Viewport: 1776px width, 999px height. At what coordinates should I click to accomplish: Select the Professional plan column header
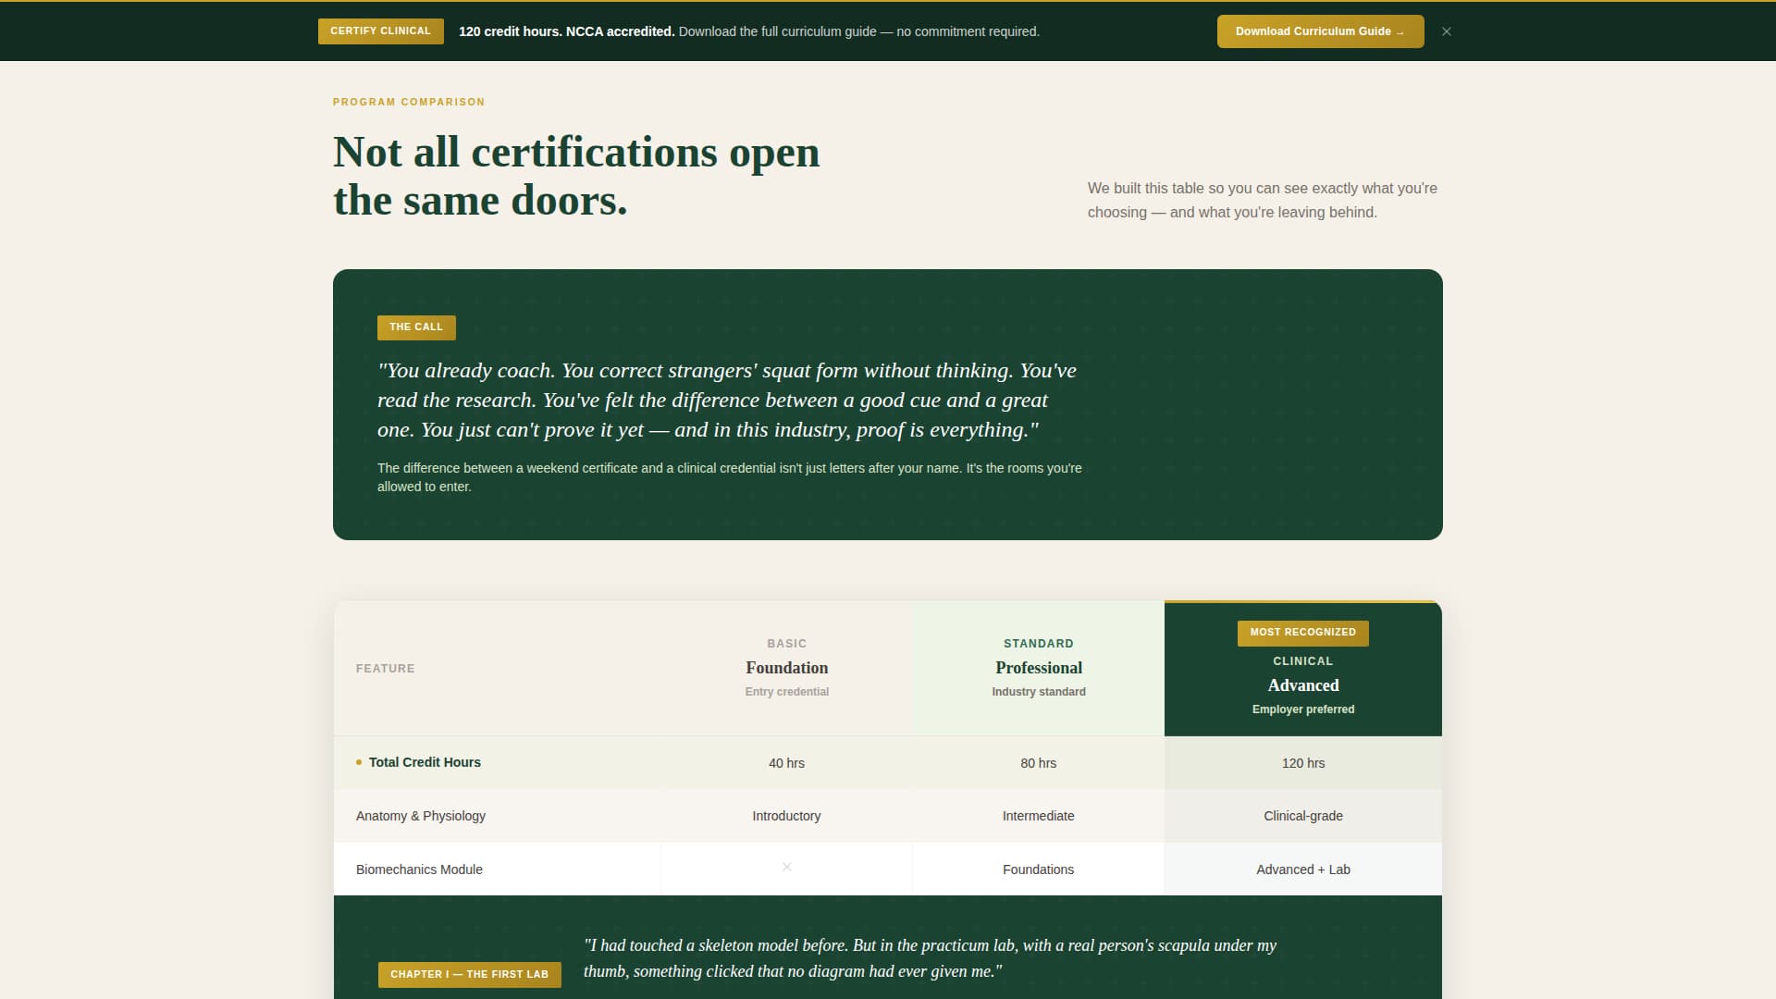[1038, 668]
